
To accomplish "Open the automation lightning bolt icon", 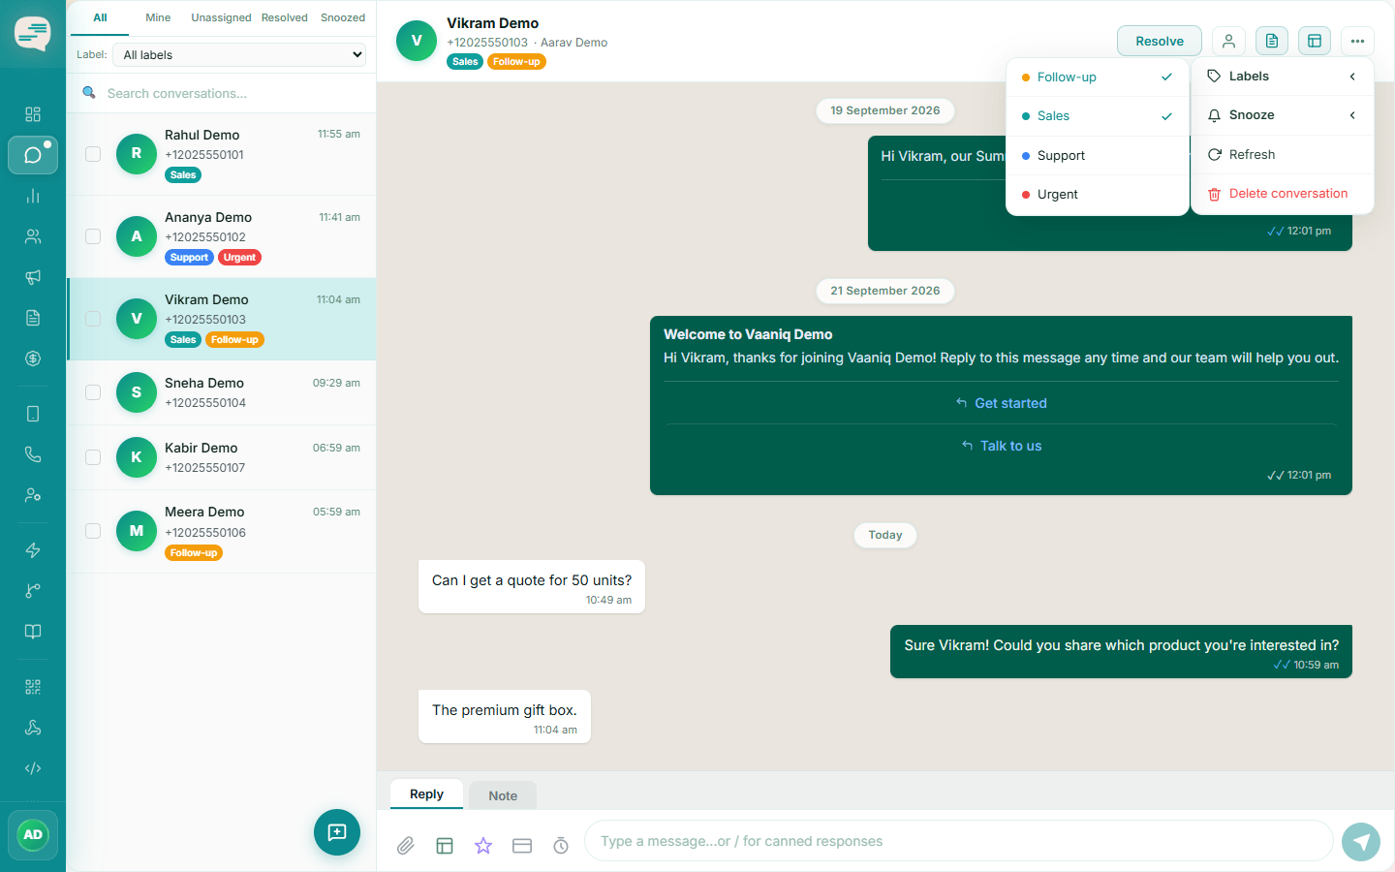I will pyautogui.click(x=33, y=550).
